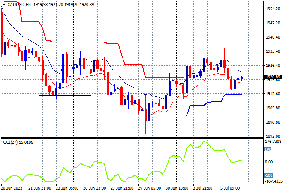This screenshot has height=193, width=283.
Task: Click the 20 Jun 2023 date label
Action: (x=12, y=188)
